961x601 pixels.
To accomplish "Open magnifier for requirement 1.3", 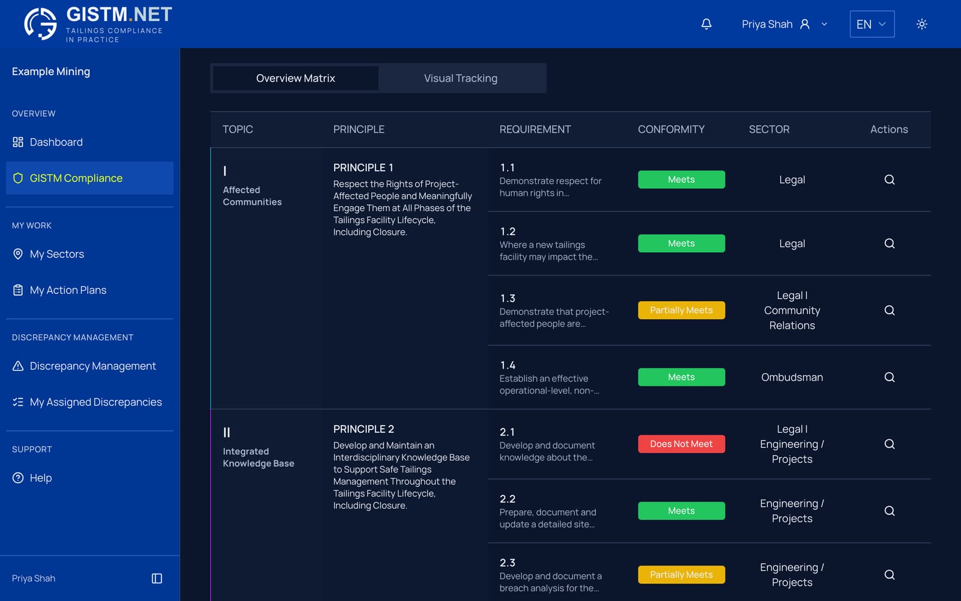I will (x=890, y=310).
